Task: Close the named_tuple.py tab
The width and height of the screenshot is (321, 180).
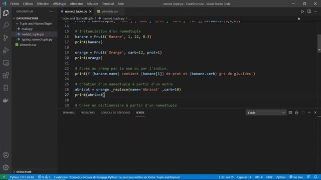Action: point(90,11)
